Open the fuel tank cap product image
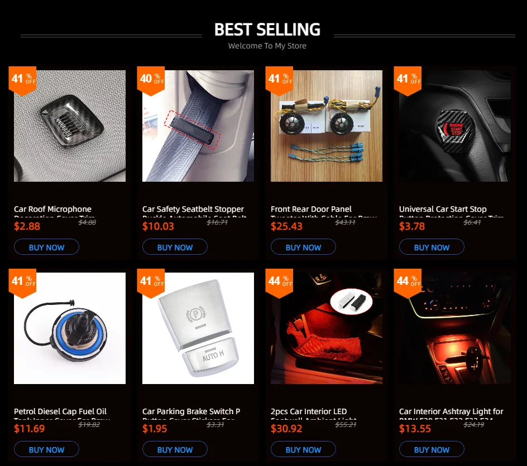 coord(70,328)
